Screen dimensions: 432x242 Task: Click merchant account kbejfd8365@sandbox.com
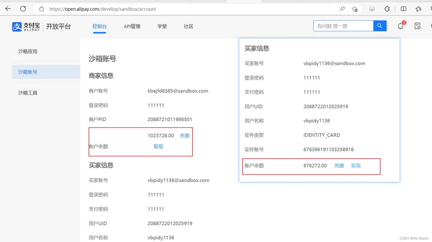coord(178,91)
